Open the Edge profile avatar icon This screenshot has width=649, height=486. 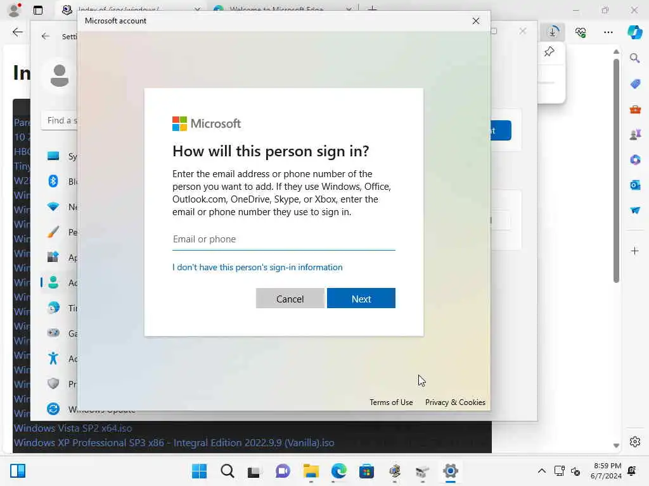point(15,9)
